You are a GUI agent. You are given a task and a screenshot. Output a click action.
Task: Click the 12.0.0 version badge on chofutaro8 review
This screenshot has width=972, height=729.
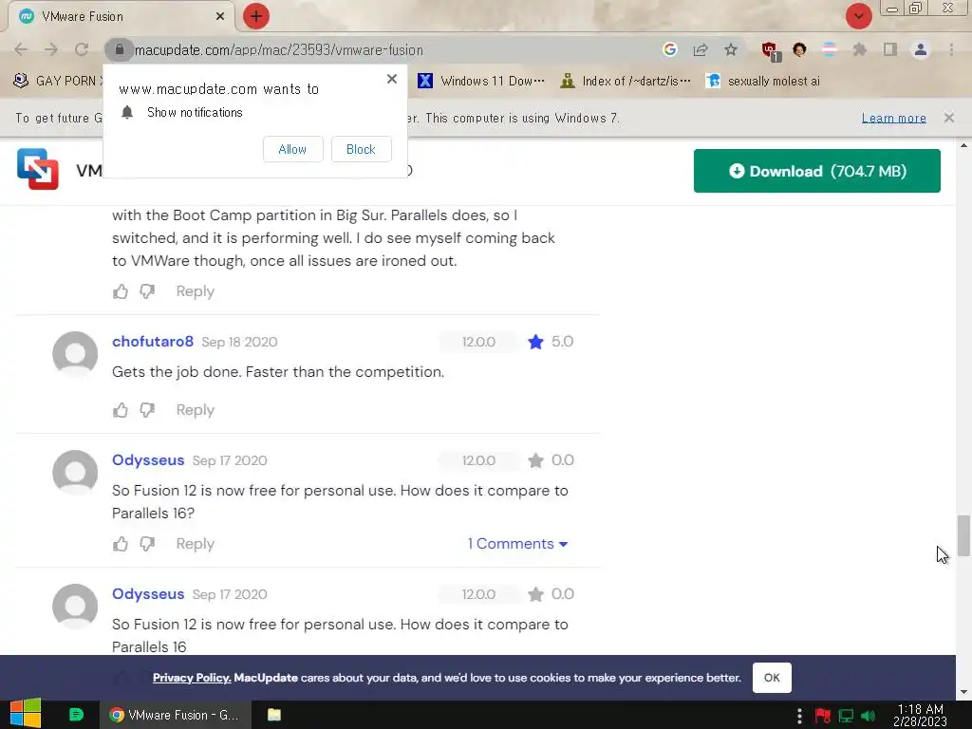click(x=478, y=342)
